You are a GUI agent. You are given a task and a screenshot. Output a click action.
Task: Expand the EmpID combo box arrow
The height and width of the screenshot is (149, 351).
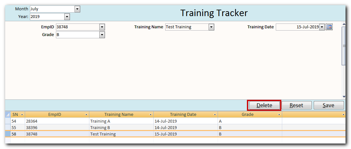(x=102, y=27)
